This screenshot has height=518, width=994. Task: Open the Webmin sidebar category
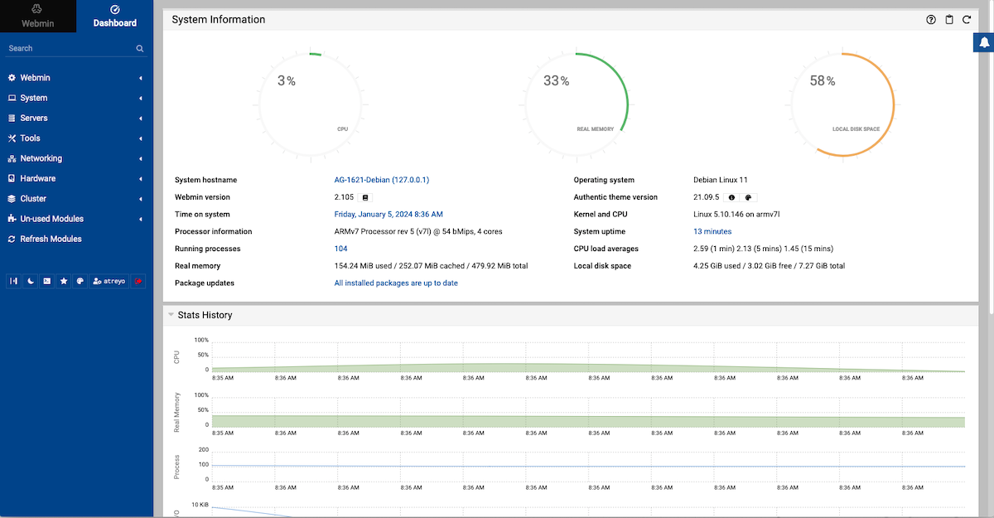(76, 78)
